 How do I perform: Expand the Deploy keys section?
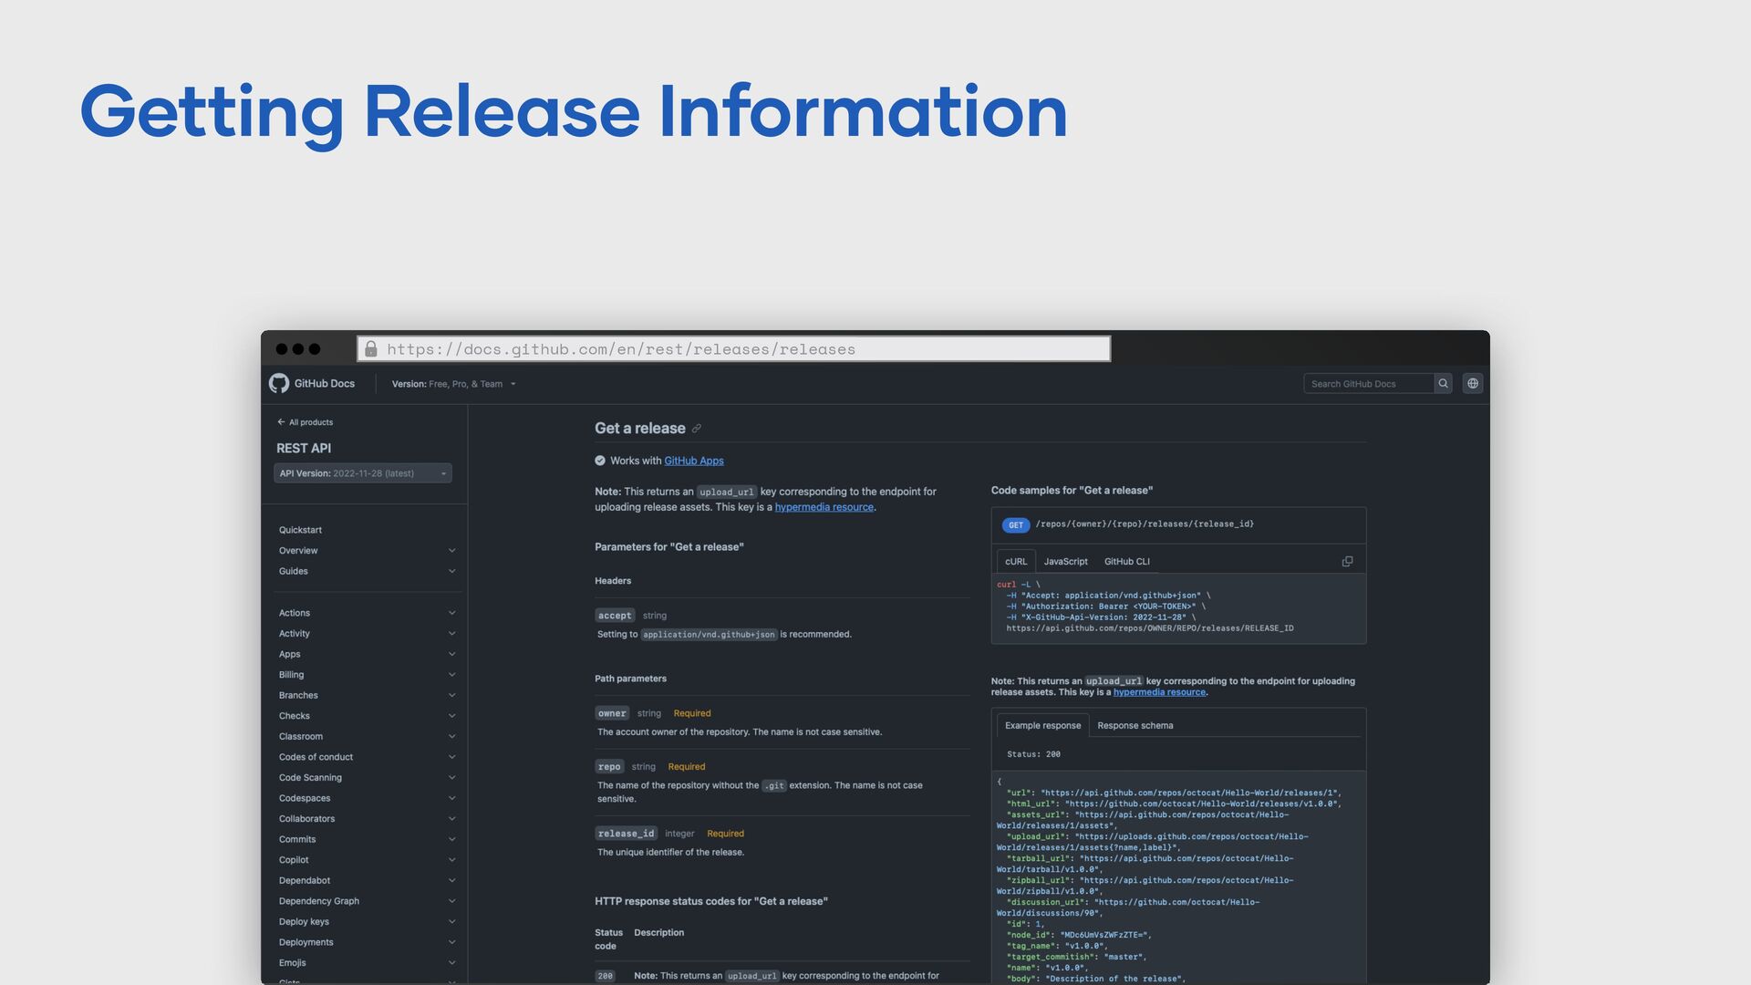click(x=367, y=922)
